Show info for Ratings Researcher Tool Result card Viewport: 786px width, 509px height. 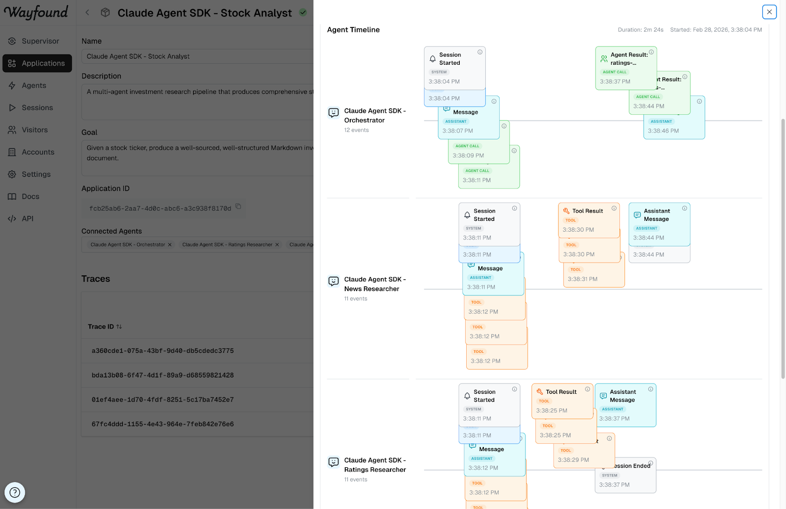587,389
